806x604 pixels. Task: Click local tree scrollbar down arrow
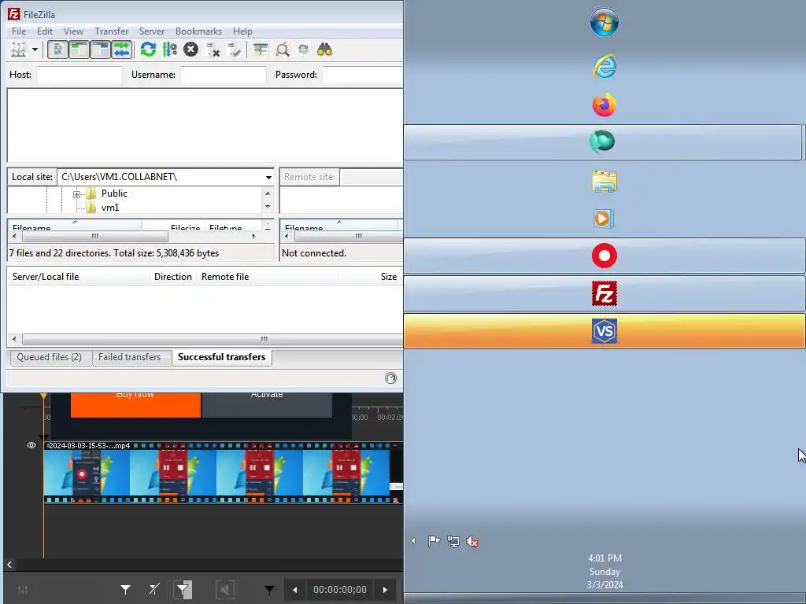(268, 207)
